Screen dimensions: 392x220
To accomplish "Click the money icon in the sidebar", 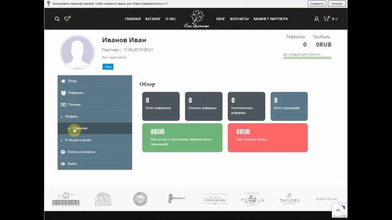I will (64, 105).
